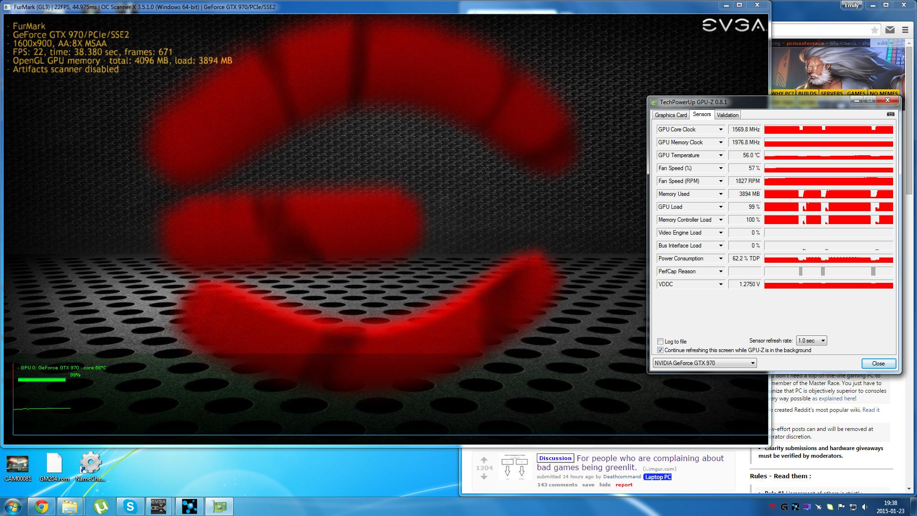This screenshot has height=516, width=917.
Task: Click the post's save link
Action: [x=588, y=484]
